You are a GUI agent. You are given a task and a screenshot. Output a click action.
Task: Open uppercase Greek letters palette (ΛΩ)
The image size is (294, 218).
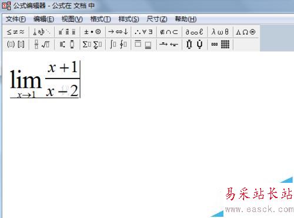point(246,32)
